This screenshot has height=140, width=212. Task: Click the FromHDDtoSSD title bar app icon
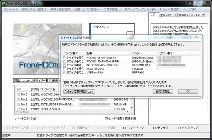pos(4,4)
